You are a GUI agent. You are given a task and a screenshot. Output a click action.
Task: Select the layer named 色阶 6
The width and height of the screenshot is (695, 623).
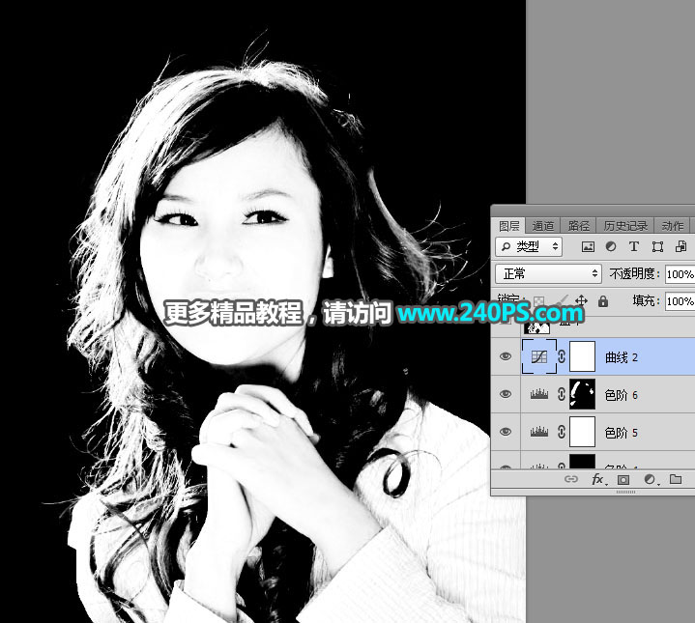[x=622, y=394]
